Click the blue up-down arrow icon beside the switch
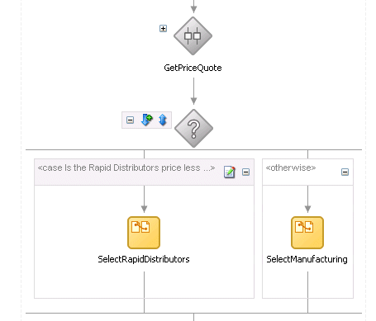The image size is (376, 321). pos(163,120)
